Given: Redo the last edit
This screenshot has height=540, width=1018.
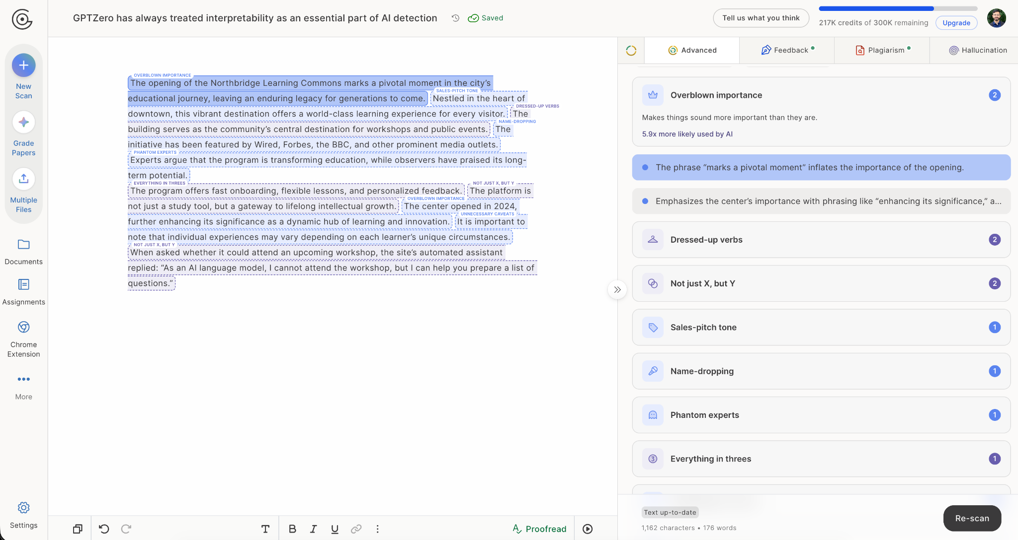Looking at the screenshot, I should click(126, 529).
